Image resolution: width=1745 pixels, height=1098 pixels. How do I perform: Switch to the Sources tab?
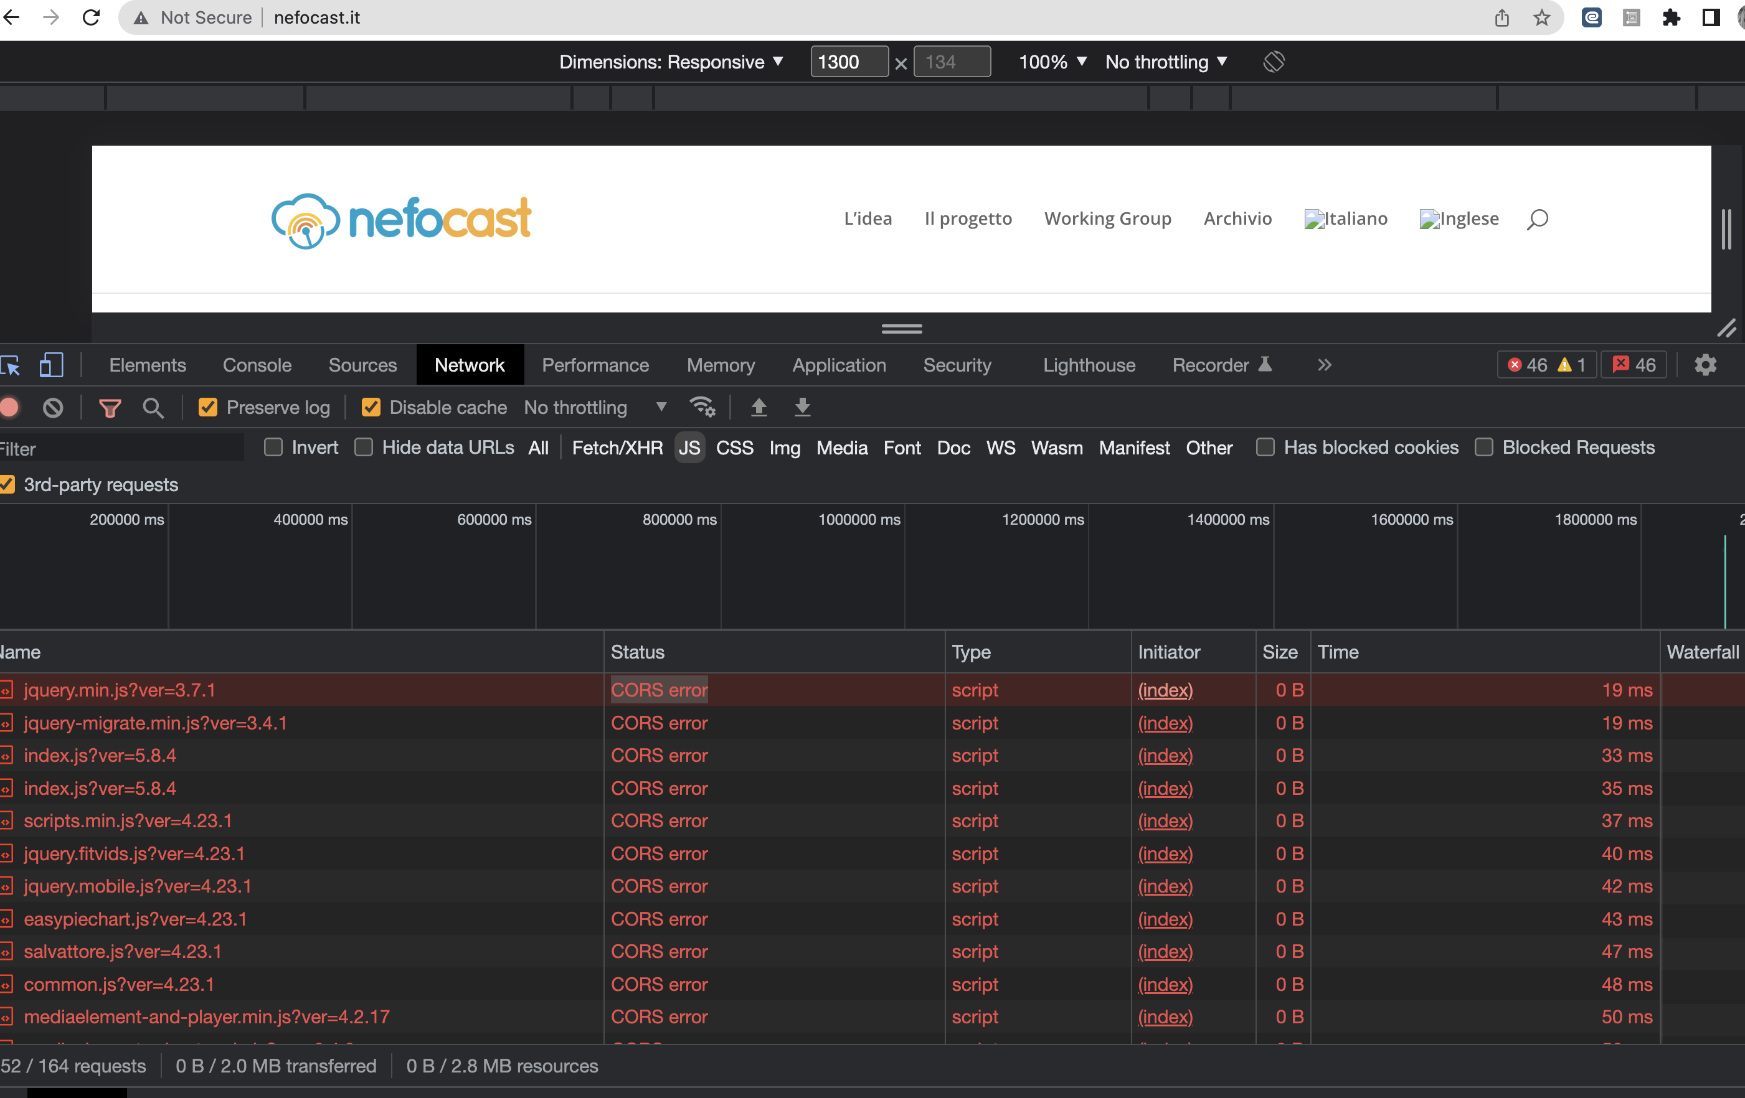click(x=362, y=365)
